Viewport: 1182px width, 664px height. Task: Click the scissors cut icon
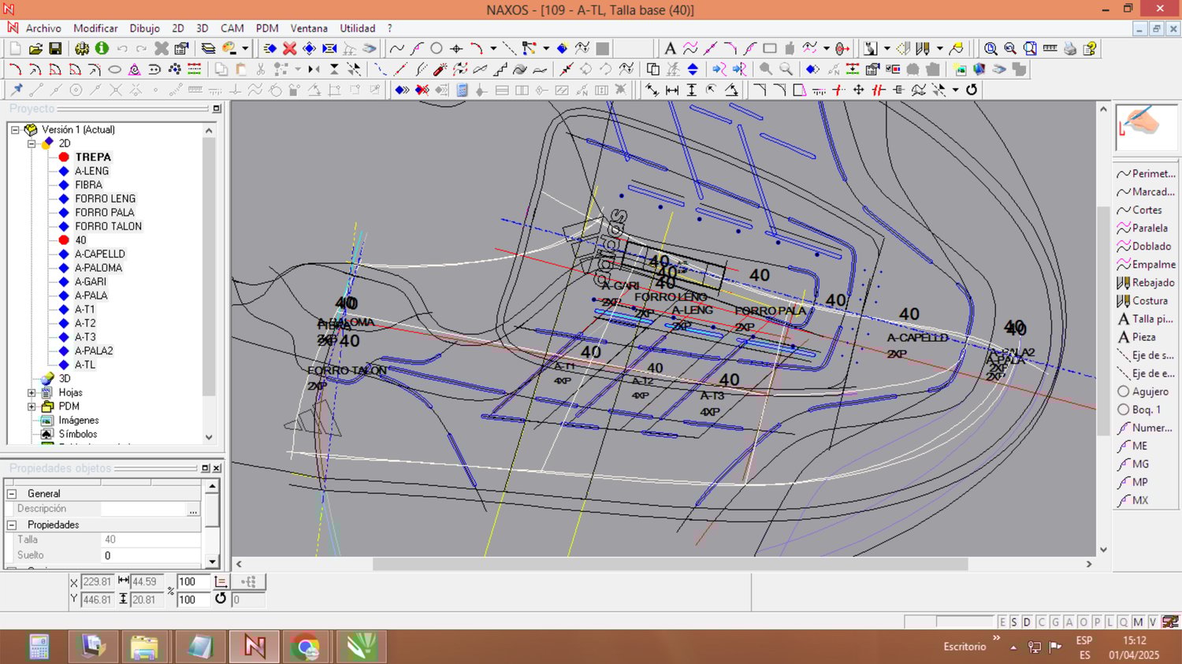(261, 69)
